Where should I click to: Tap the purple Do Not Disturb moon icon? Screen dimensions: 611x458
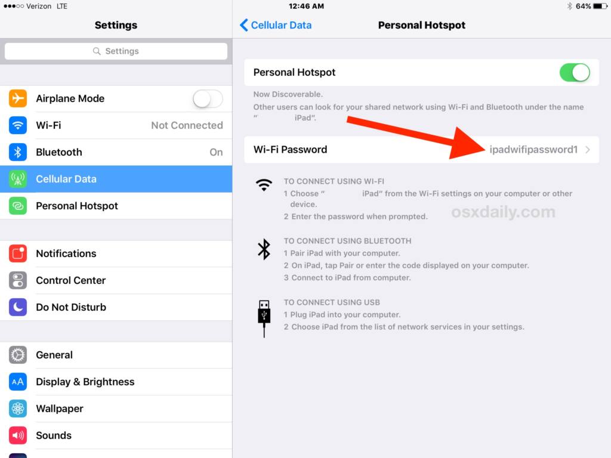pos(18,307)
